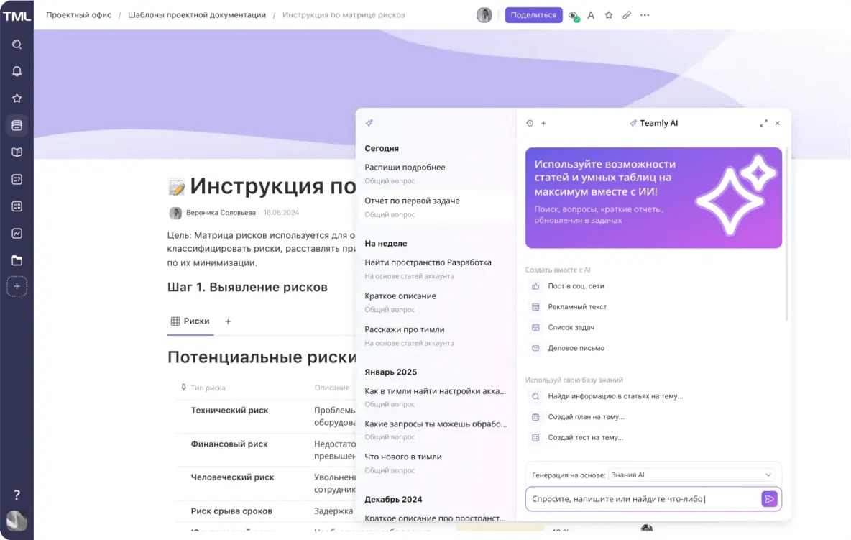Screen dimensions: 851x540
Task: Click Инструкция по матрице рисков breadcrumb
Action: pos(344,15)
